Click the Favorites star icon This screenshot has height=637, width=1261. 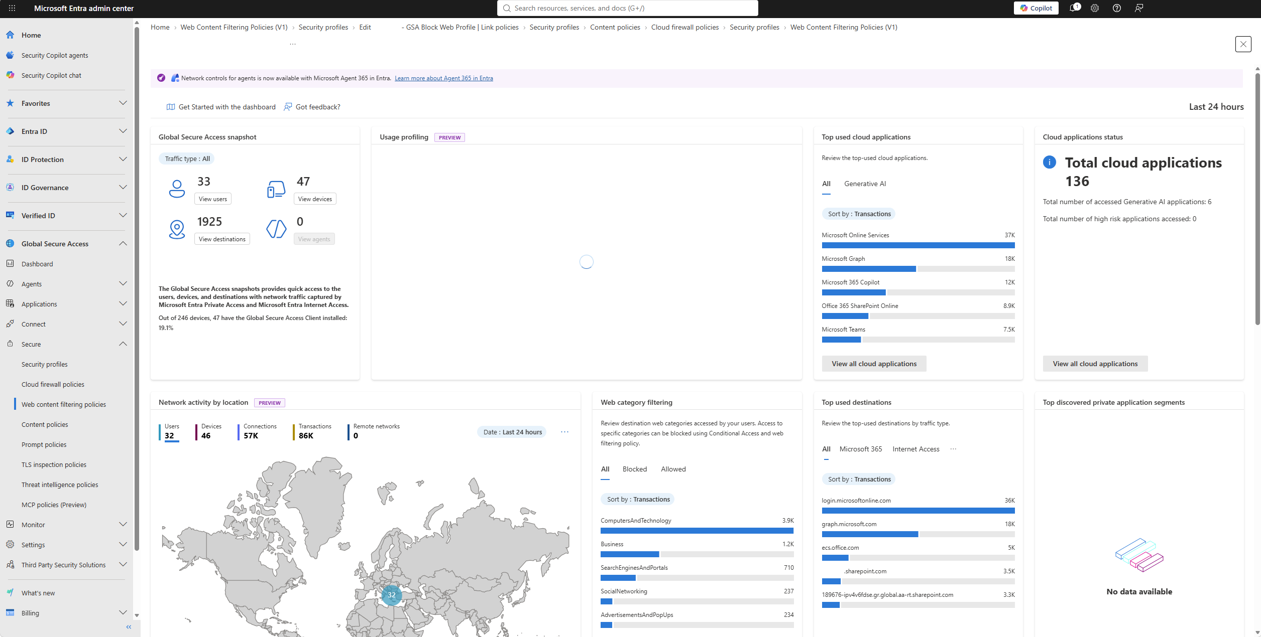[x=10, y=103]
